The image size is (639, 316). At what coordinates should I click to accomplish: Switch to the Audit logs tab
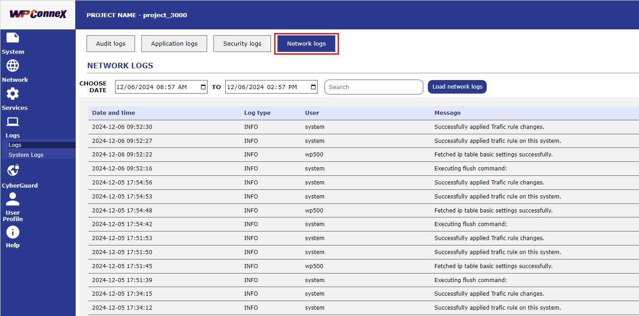coord(111,44)
